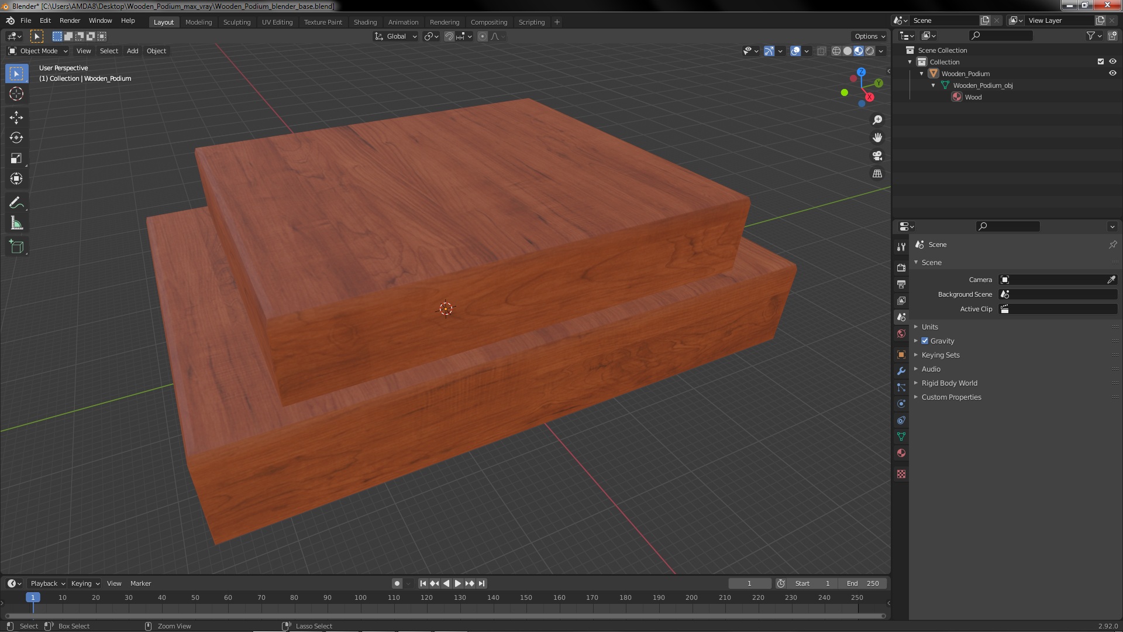Open the Add menu in viewport header
This screenshot has height=632, width=1123.
point(132,51)
